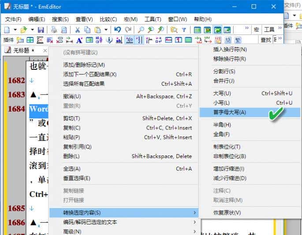Expand the Paste dropdown arrow
Viewport: 302px width, 235px height.
click(106, 30)
